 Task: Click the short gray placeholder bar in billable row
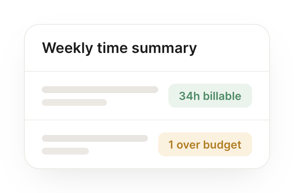coord(74,102)
